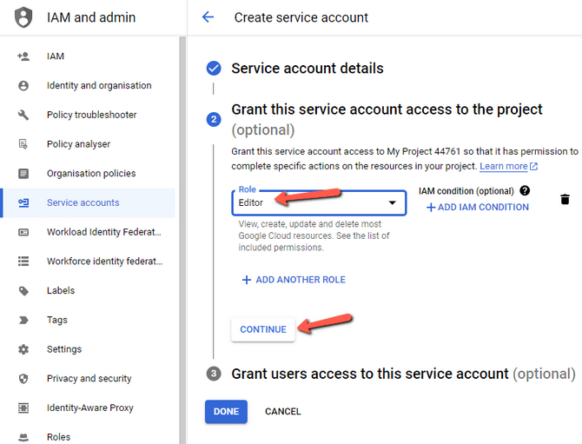Delete the role using the trash icon
Viewport: 582px width, 444px height.
pyautogui.click(x=565, y=199)
